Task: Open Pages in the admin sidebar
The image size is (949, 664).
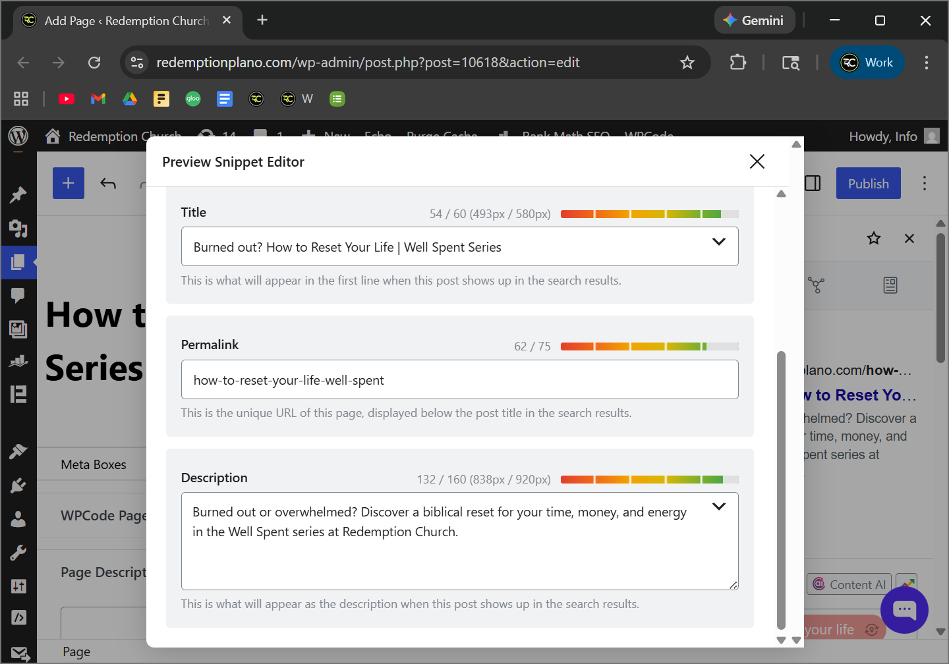Action: (x=18, y=262)
